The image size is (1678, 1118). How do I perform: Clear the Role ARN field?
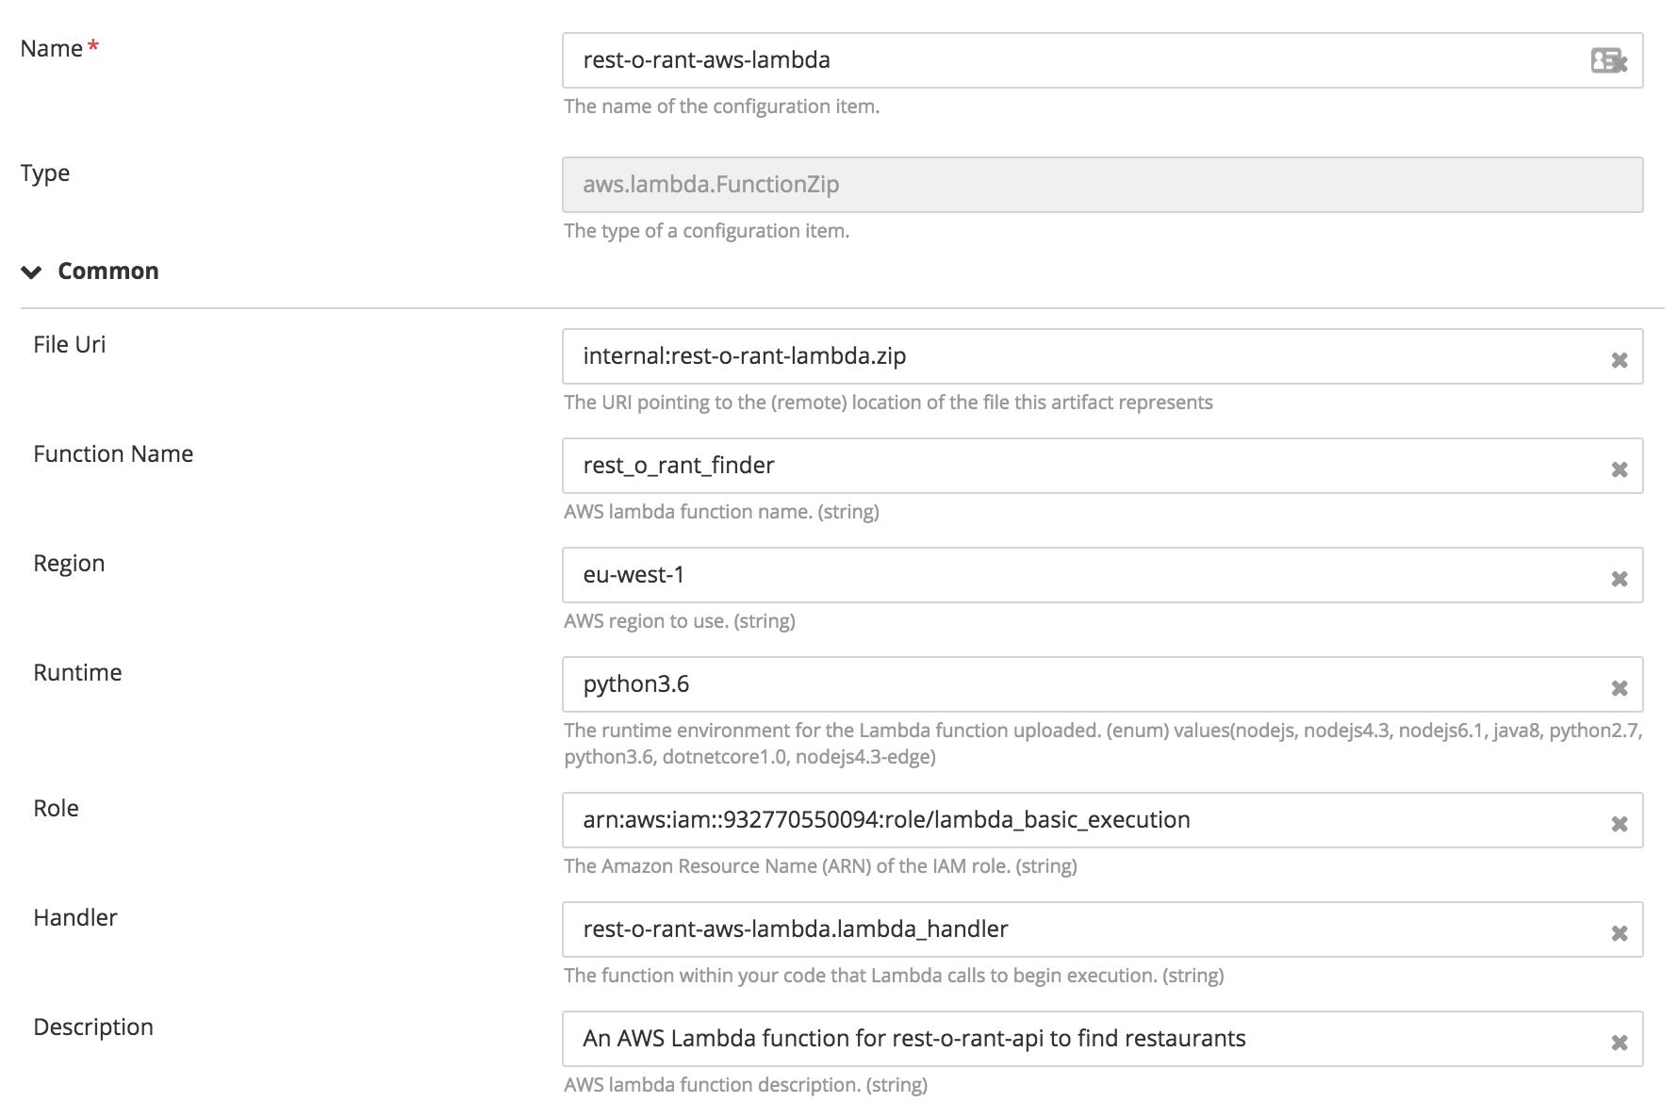1619,824
